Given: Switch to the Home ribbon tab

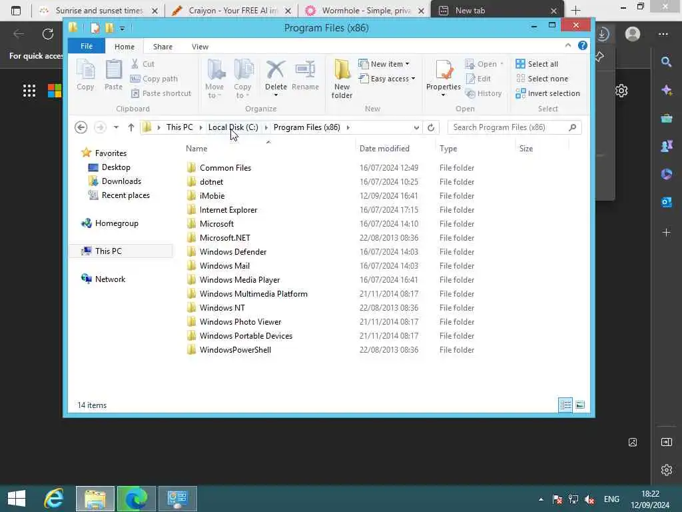Looking at the screenshot, I should click(x=125, y=47).
